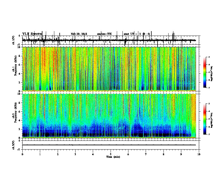Click the "VLF Spectra" title text
Screen dimensions: 224x173
pyautogui.click(x=32, y=34)
